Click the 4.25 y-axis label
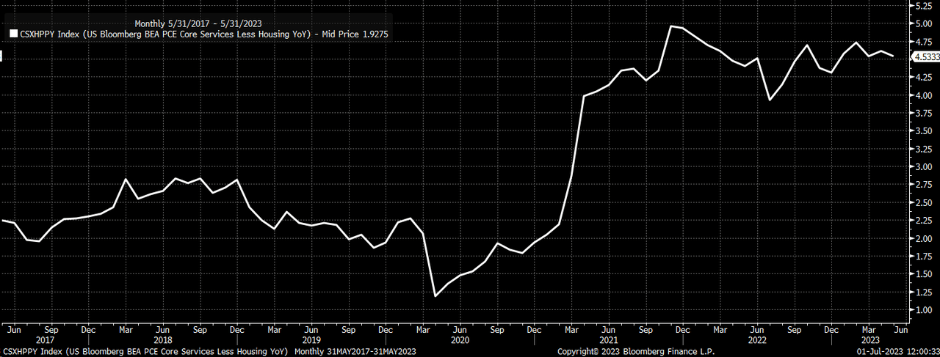This screenshot has height=357, width=940. click(923, 77)
